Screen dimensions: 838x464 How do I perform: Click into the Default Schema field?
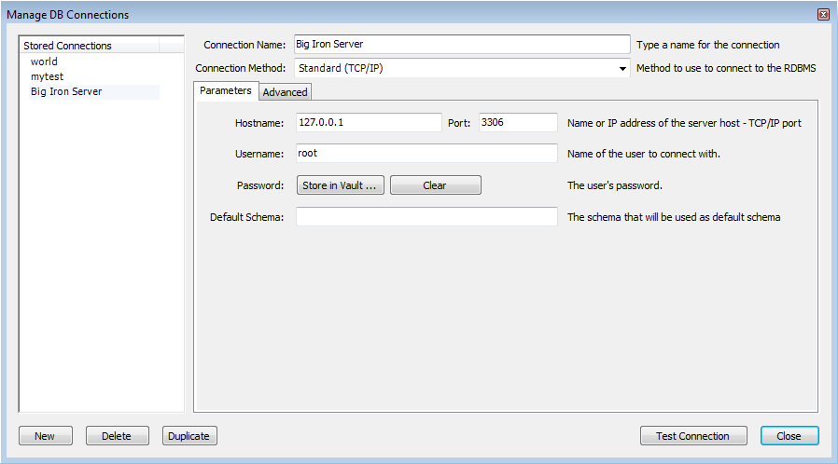point(426,216)
